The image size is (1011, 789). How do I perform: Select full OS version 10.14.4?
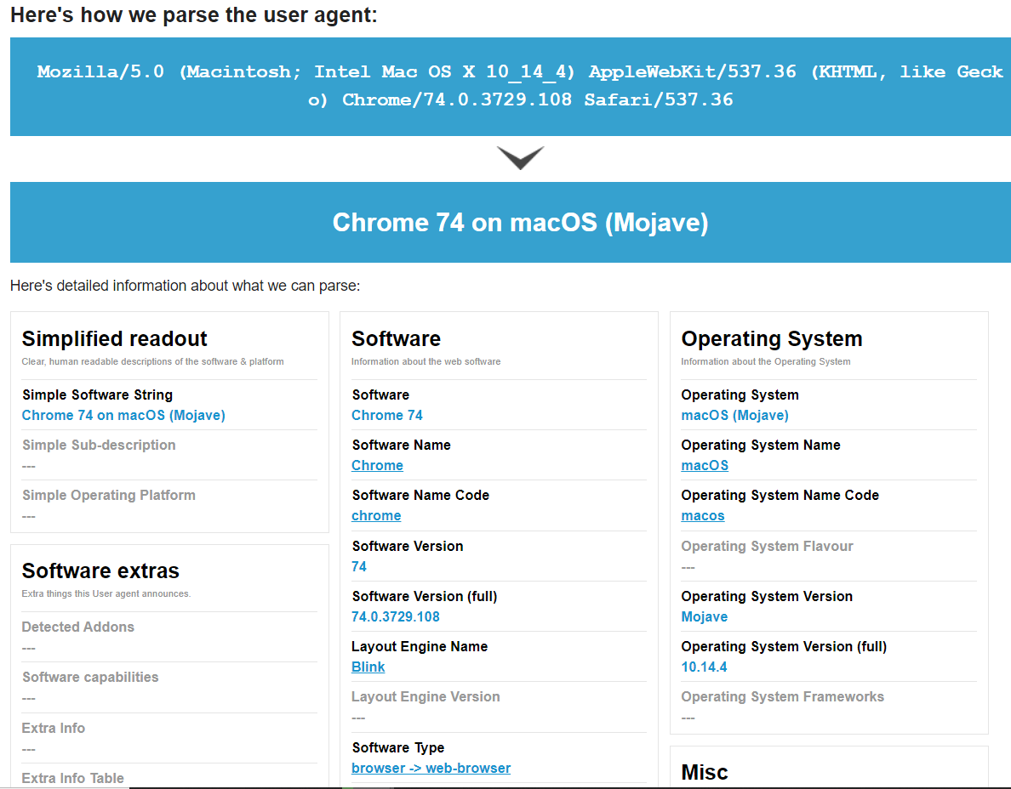pos(704,667)
